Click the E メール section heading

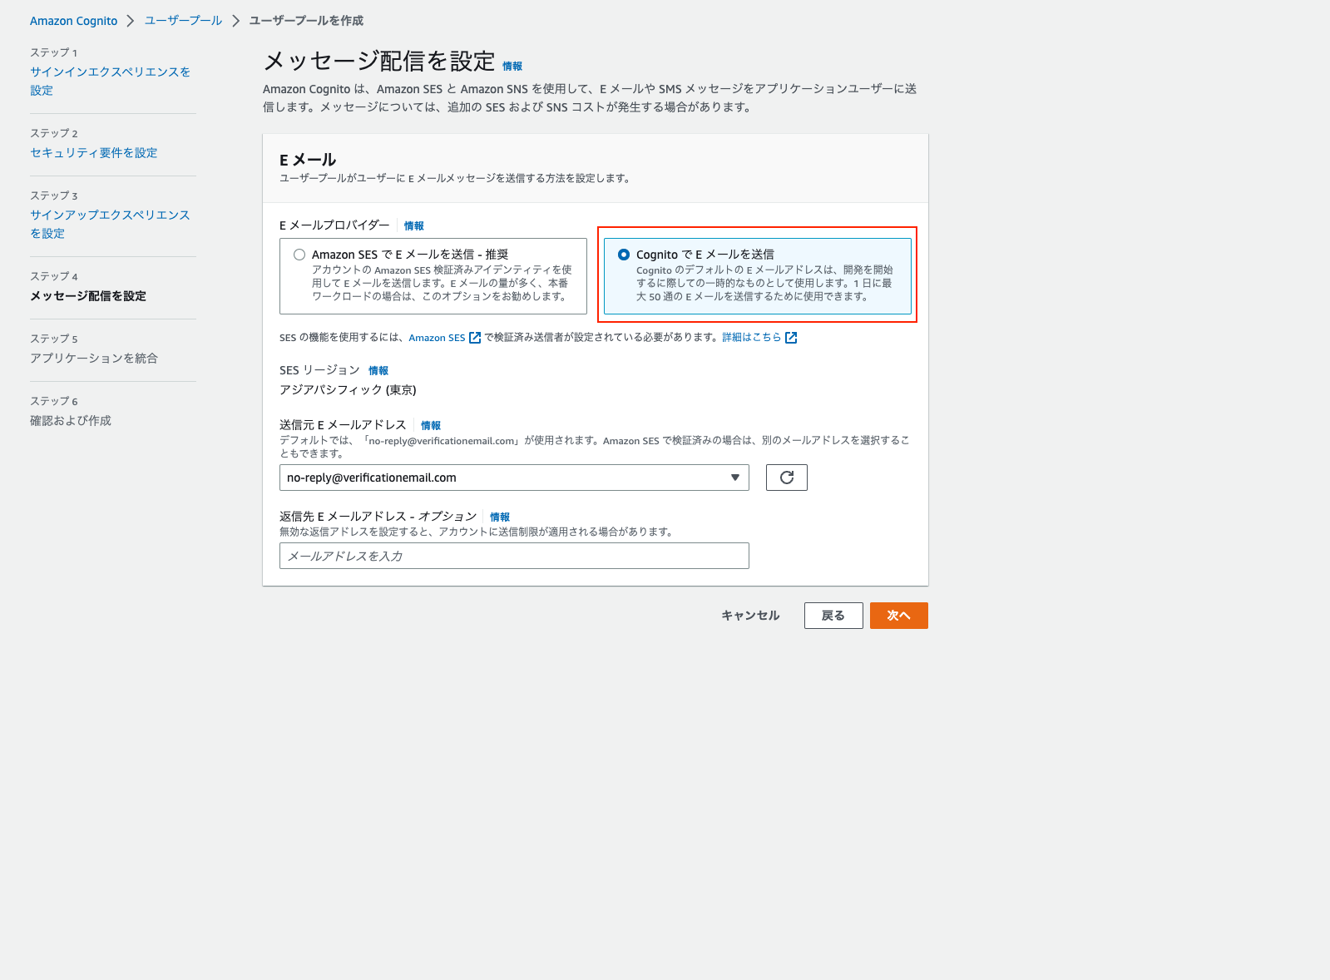pyautogui.click(x=308, y=160)
